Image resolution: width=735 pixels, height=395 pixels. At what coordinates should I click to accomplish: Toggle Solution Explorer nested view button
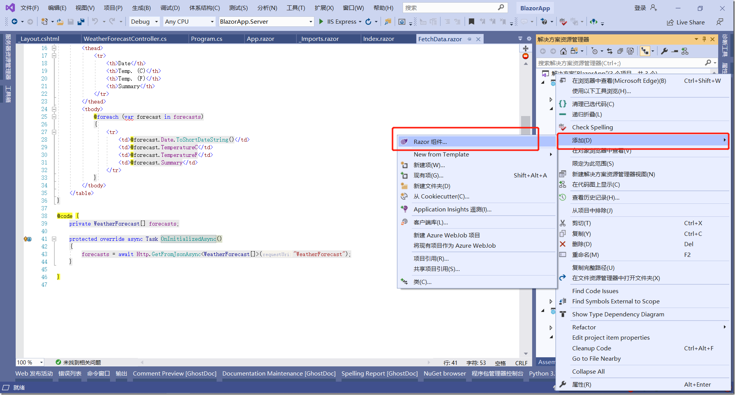[x=645, y=51]
